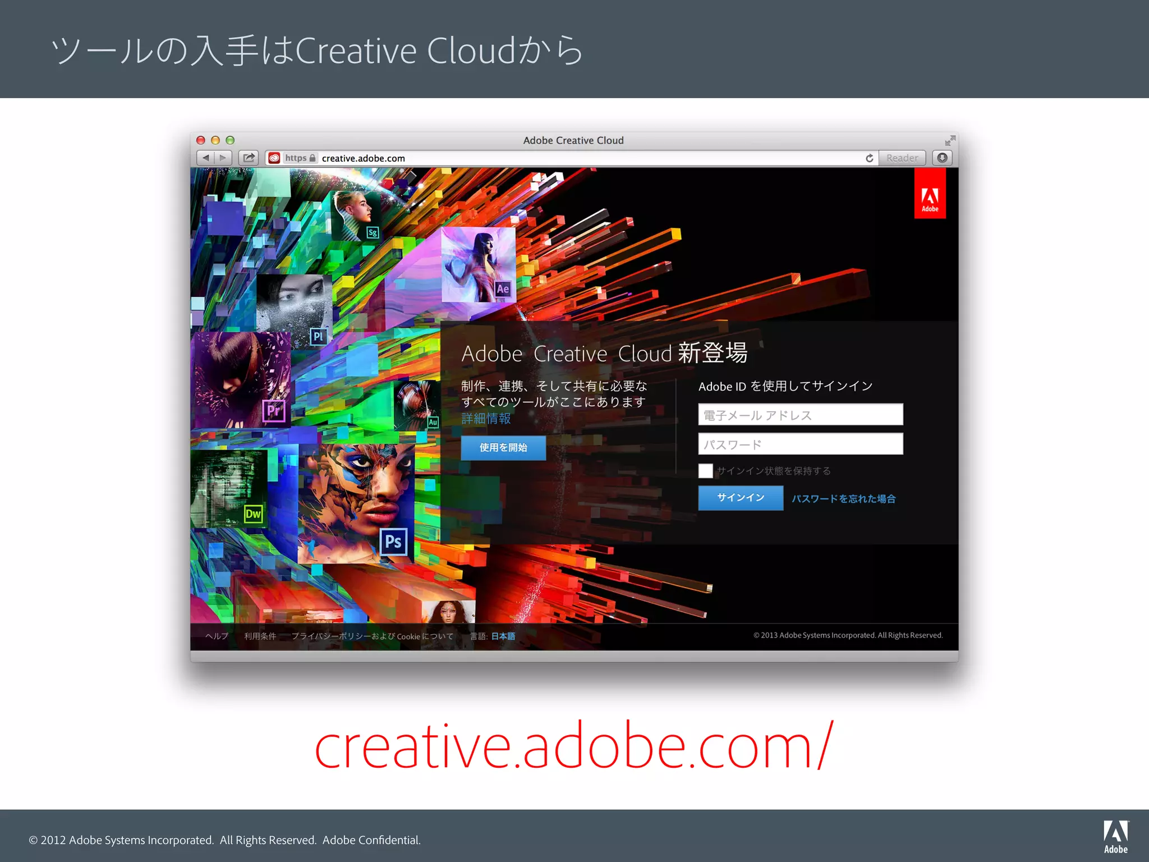Click the green zoom window button
Viewport: 1149px width, 862px height.
tap(230, 140)
